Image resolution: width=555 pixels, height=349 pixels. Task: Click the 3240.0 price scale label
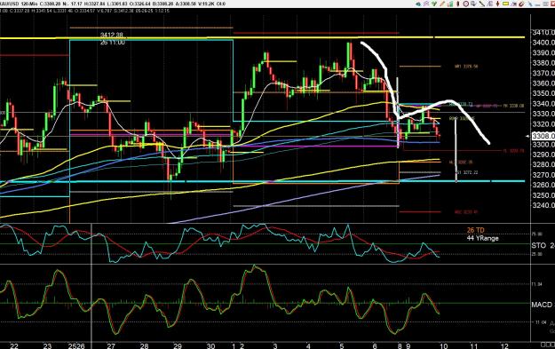pyautogui.click(x=543, y=205)
